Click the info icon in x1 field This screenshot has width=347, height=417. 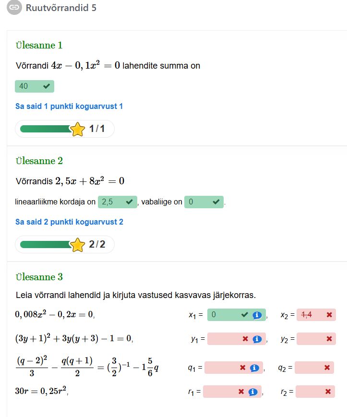tap(257, 315)
